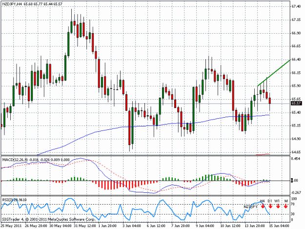Image resolution: width=305 pixels, height=229 pixels.
Task: Click the D1 red down arrow indicator
Action: [x=270, y=206]
